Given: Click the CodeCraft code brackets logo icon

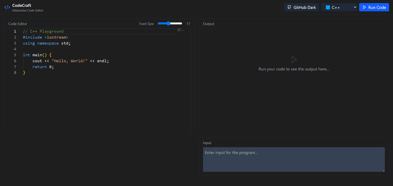Looking at the screenshot, I should (x=7, y=7).
